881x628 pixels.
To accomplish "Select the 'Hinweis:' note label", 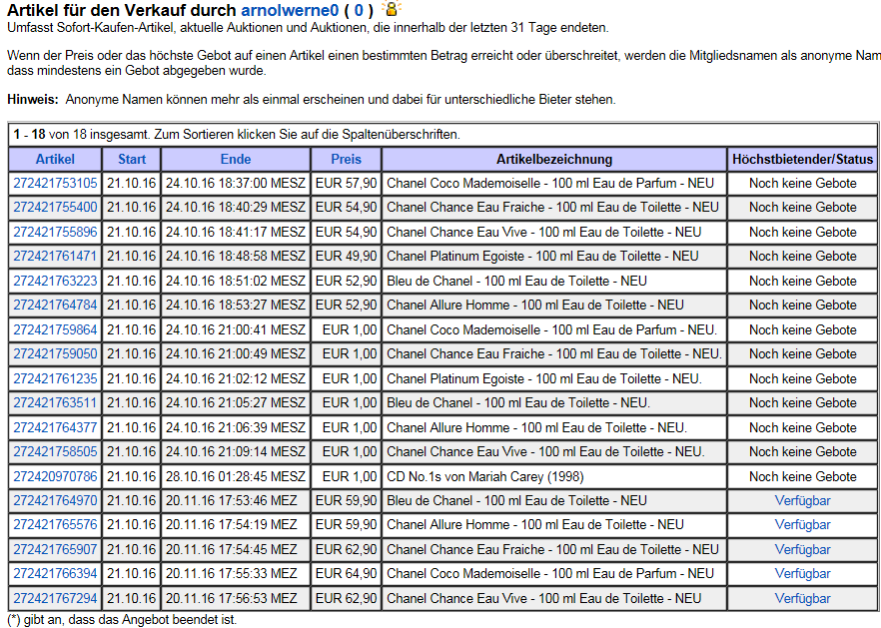I will click(33, 100).
